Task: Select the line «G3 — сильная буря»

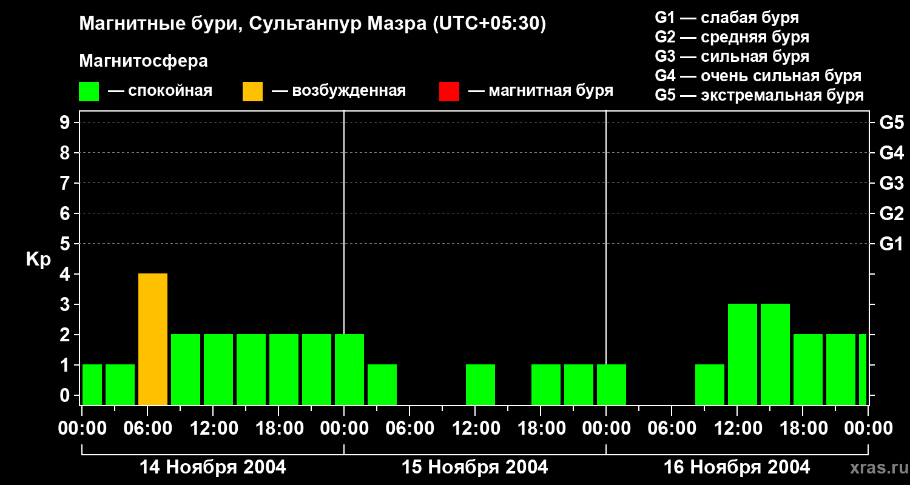Action: pos(732,56)
